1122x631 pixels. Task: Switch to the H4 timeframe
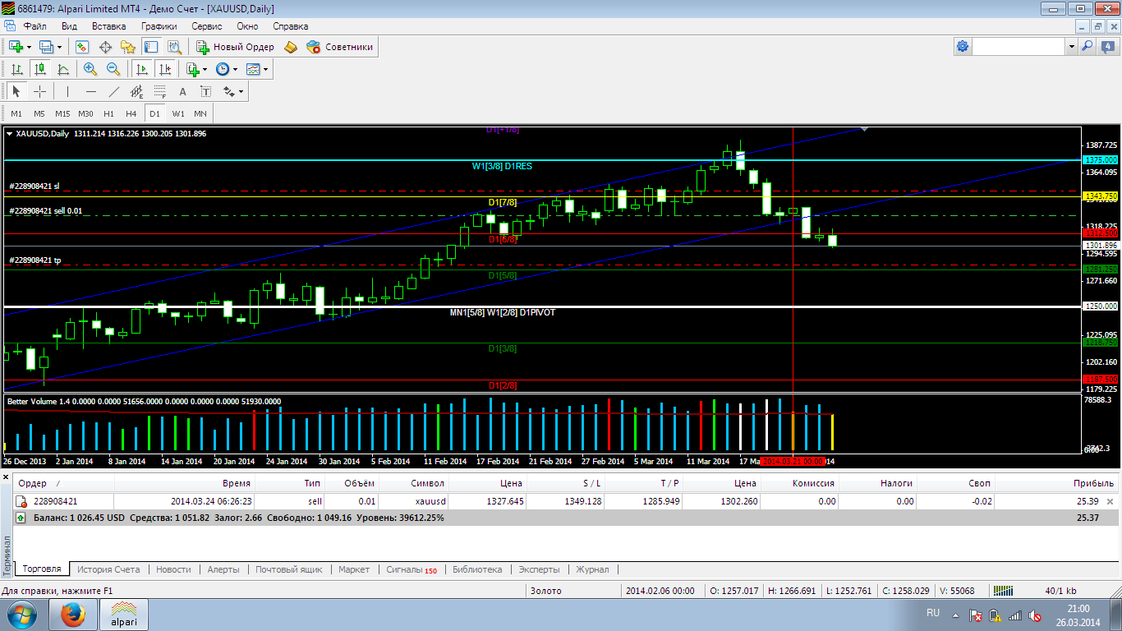pos(131,113)
